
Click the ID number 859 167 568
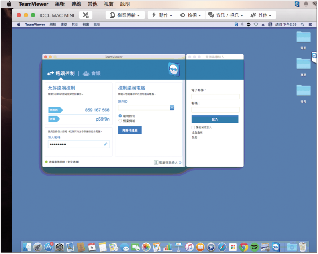click(97, 110)
